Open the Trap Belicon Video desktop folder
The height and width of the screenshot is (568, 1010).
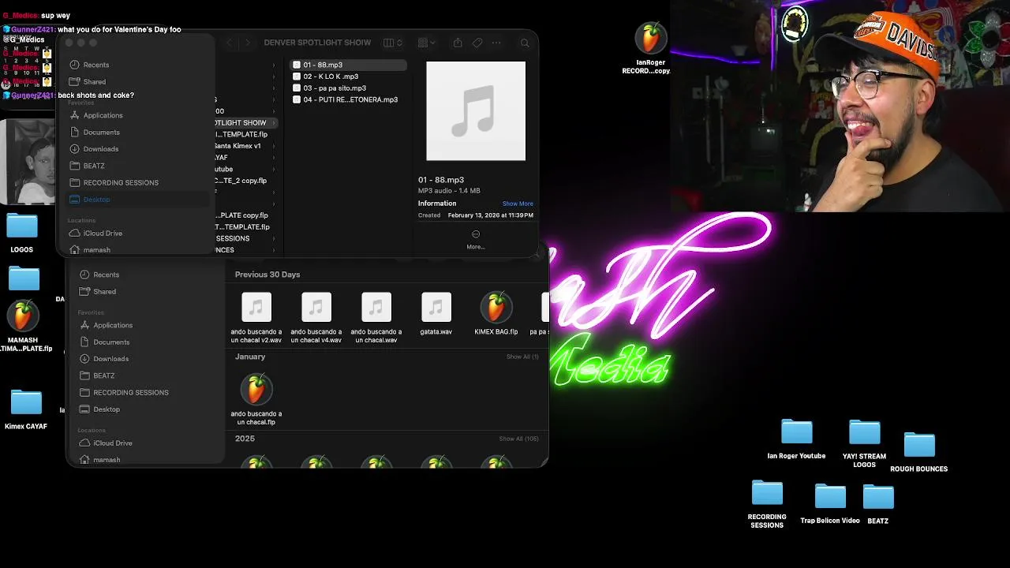pyautogui.click(x=830, y=504)
